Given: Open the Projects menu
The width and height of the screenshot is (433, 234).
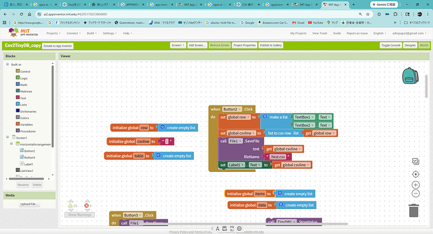Looking at the screenshot, I should (x=53, y=33).
